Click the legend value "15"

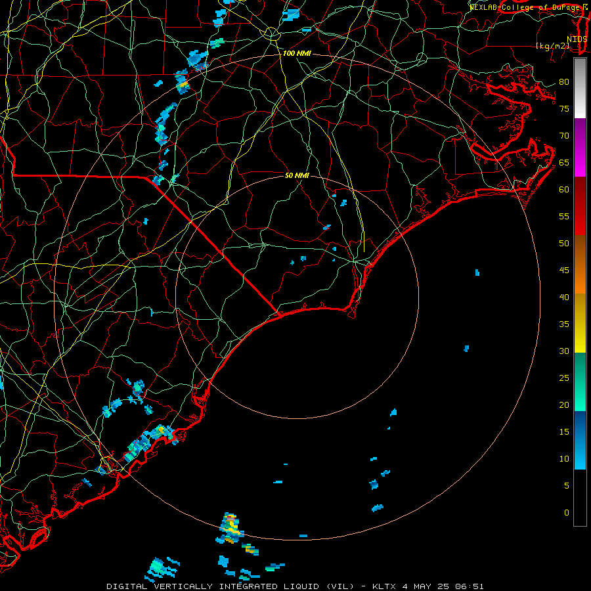564,432
